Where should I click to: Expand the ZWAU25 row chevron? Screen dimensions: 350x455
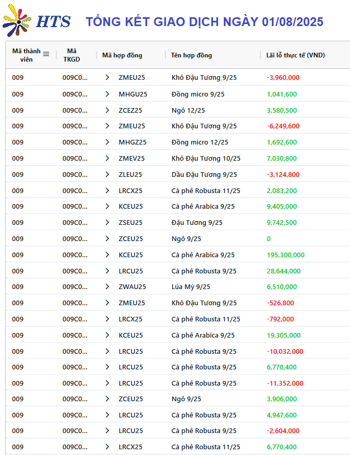pyautogui.click(x=107, y=286)
